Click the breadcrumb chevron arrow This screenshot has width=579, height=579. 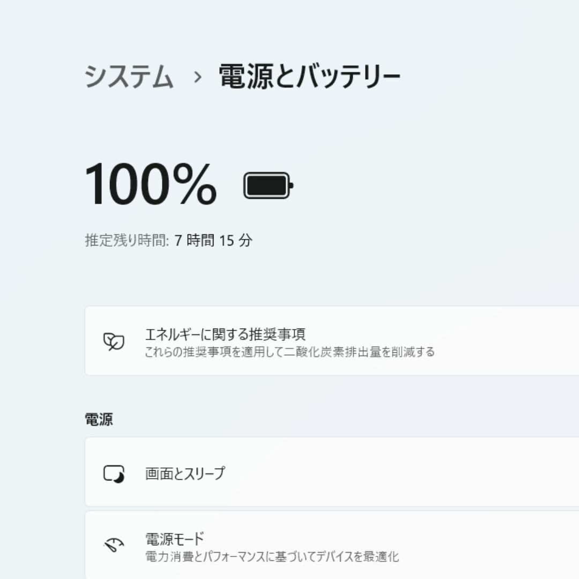pos(198,77)
